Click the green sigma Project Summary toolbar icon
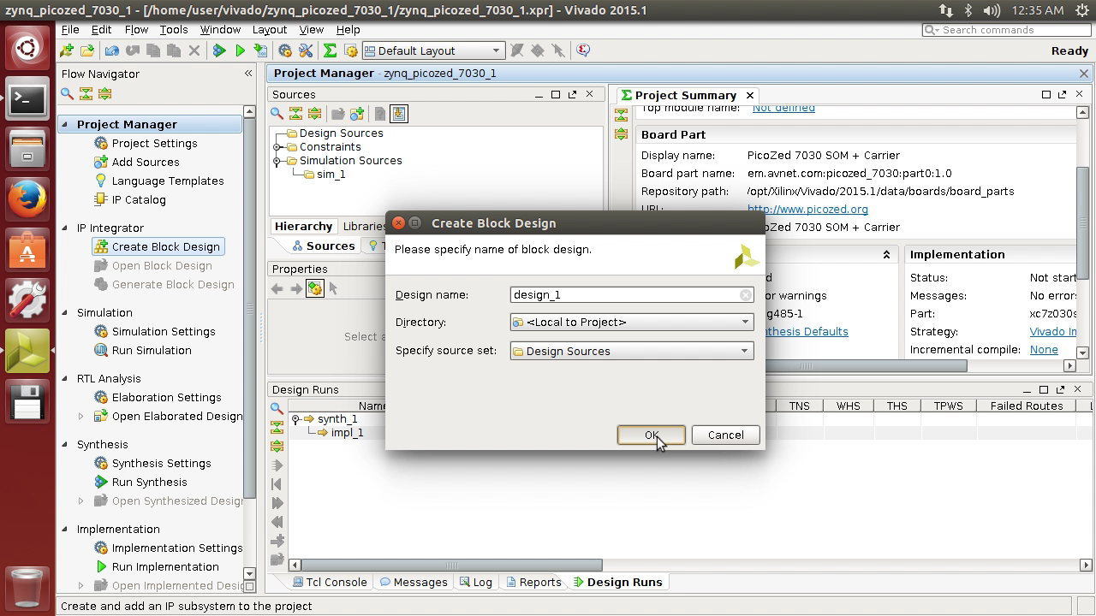 pos(330,50)
